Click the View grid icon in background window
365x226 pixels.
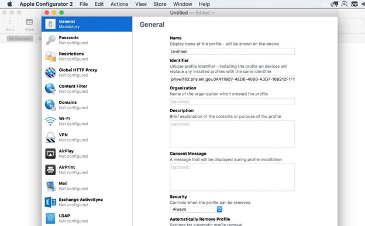tap(29, 22)
